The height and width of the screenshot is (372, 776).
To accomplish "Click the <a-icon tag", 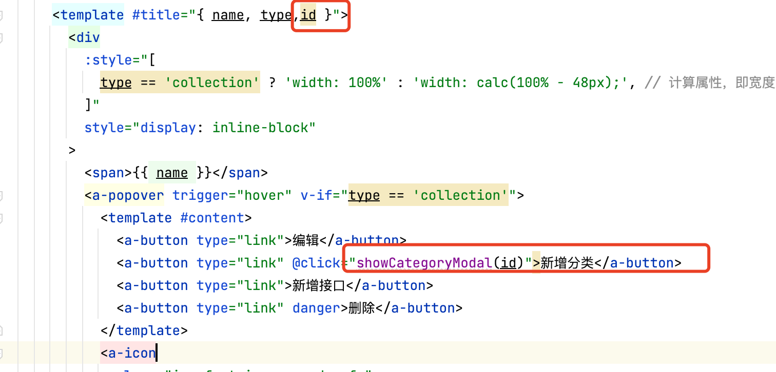I will click(x=128, y=354).
